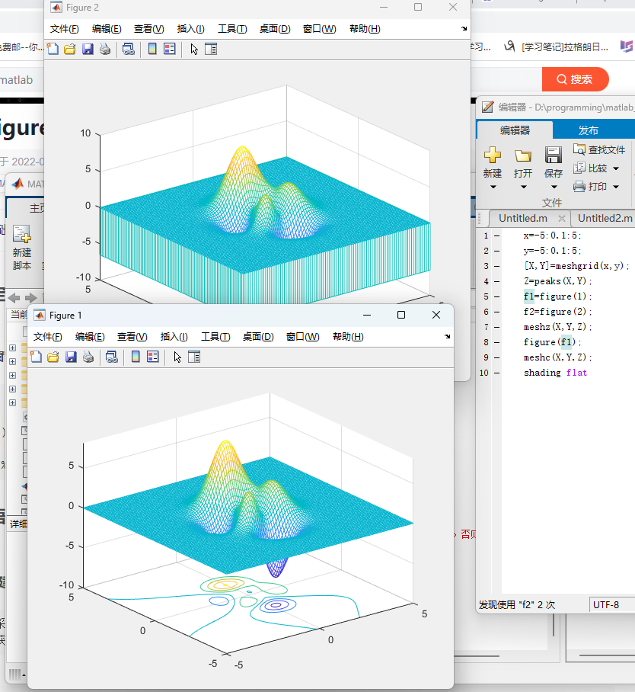
Task: Click 新建脚本 (New Script) icon in MATLAB
Action: tap(22, 234)
